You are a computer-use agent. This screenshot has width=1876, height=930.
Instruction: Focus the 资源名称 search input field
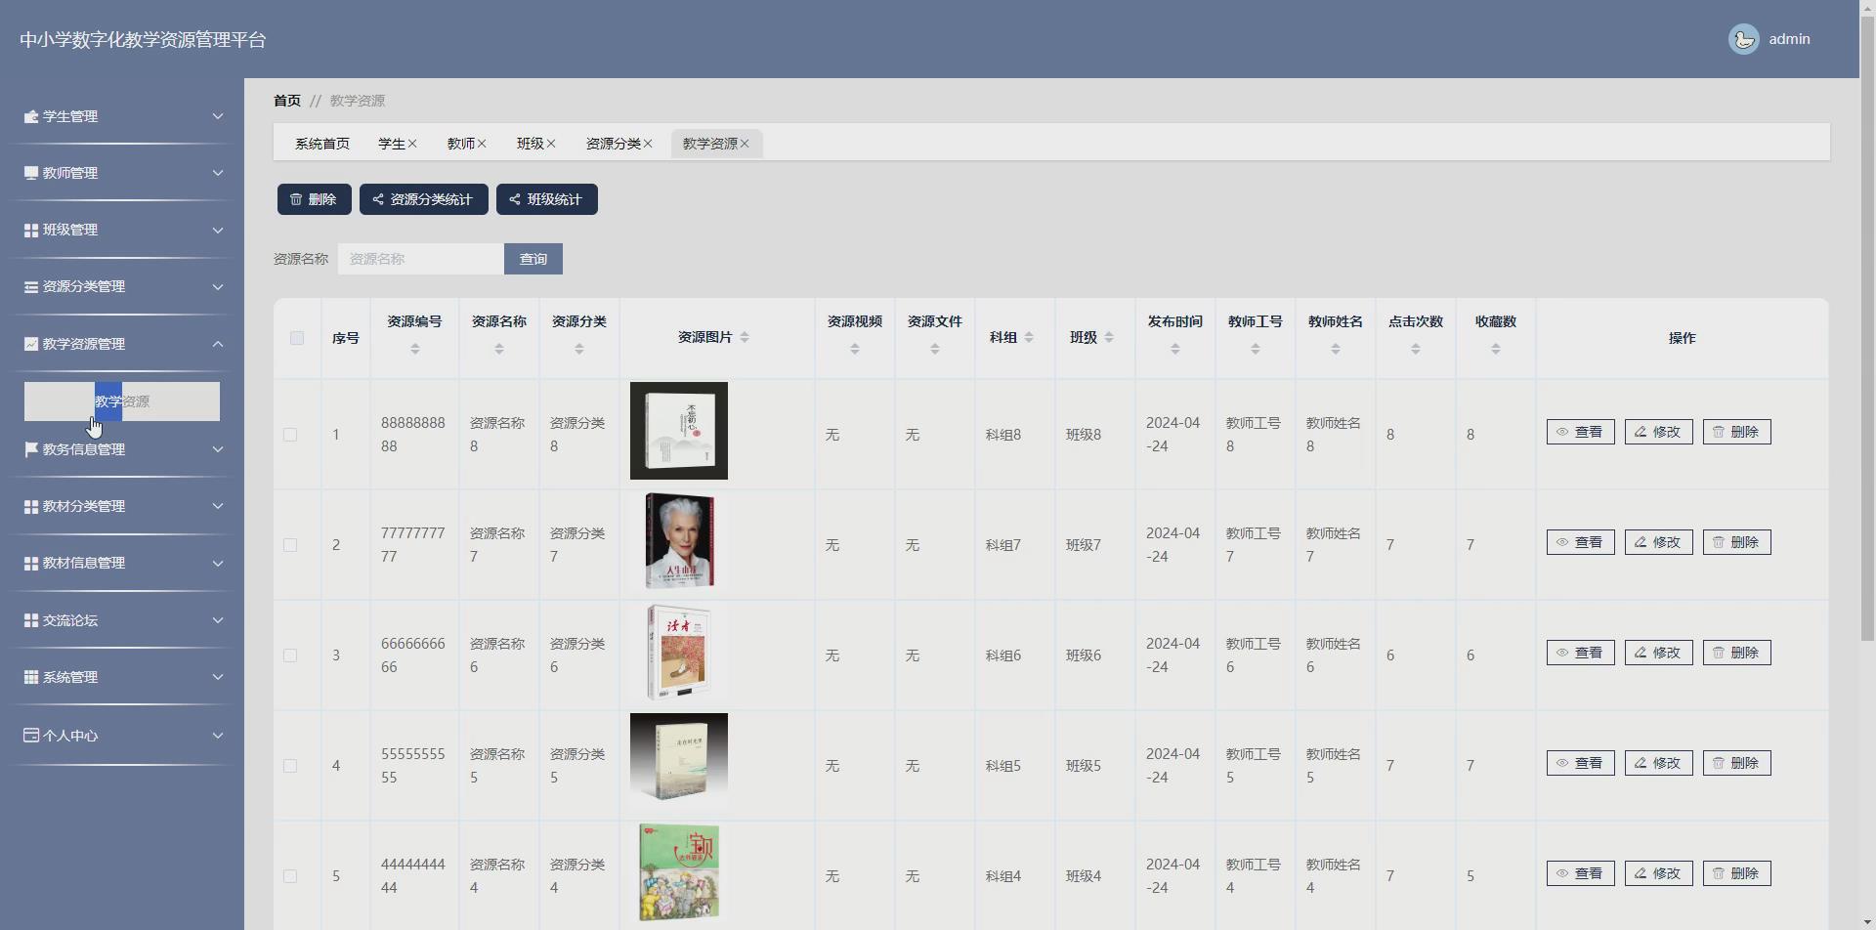point(421,259)
